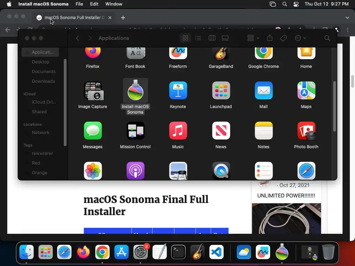The width and height of the screenshot is (355, 266).
Task: Select Network in Finder sidebar
Action: pos(41,133)
